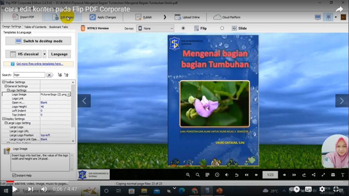This screenshot has width=349, height=196.
Task: Switch to desktop preview monitor icon
Action: click(318, 17)
